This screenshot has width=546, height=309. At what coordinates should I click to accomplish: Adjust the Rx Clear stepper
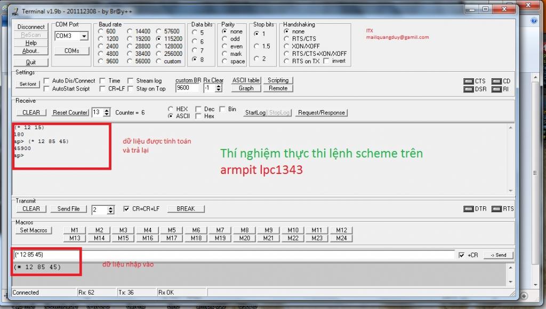point(219,88)
